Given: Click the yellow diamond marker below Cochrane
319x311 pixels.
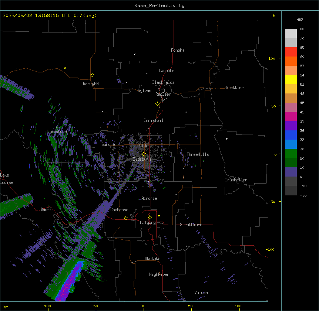Looking at the screenshot, I should point(126,218).
